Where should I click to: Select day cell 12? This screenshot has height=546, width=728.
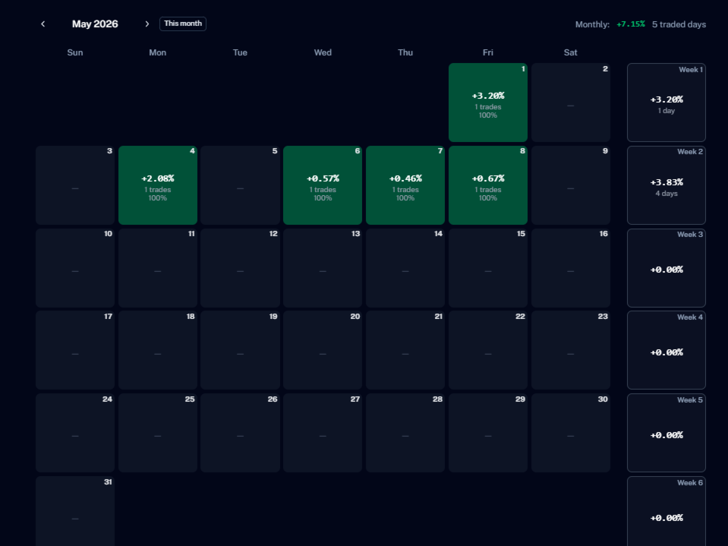coord(240,268)
